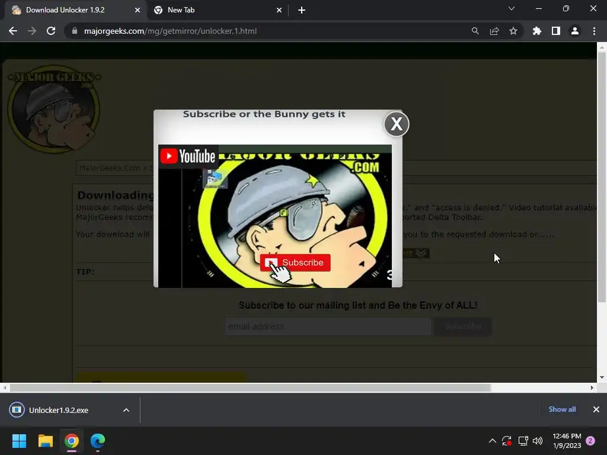Open the Extensions puzzle icon
This screenshot has width=607, height=455.
537,31
